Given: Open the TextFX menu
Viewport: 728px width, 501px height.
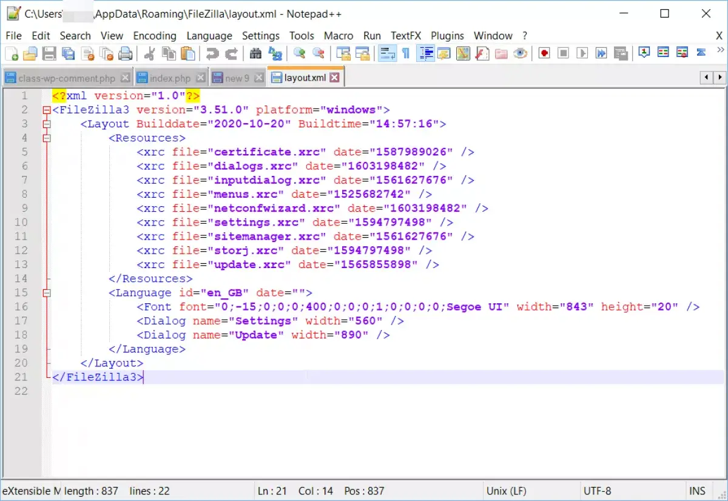Looking at the screenshot, I should tap(406, 36).
